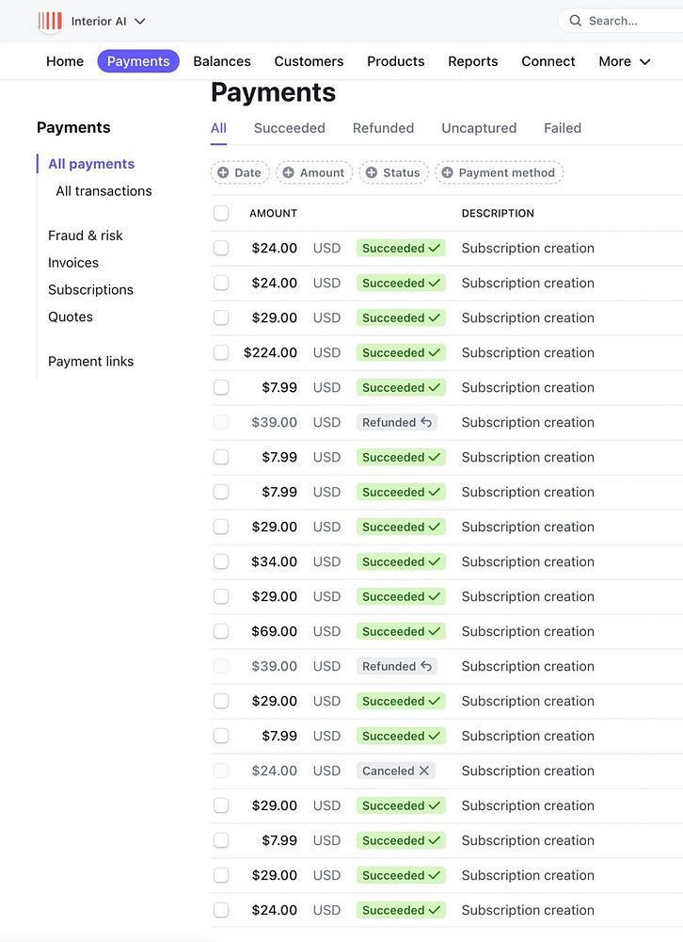Click the search magnifier icon

tap(576, 21)
